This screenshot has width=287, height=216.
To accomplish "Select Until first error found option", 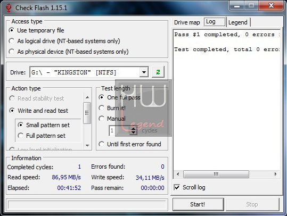I will 102,144.
